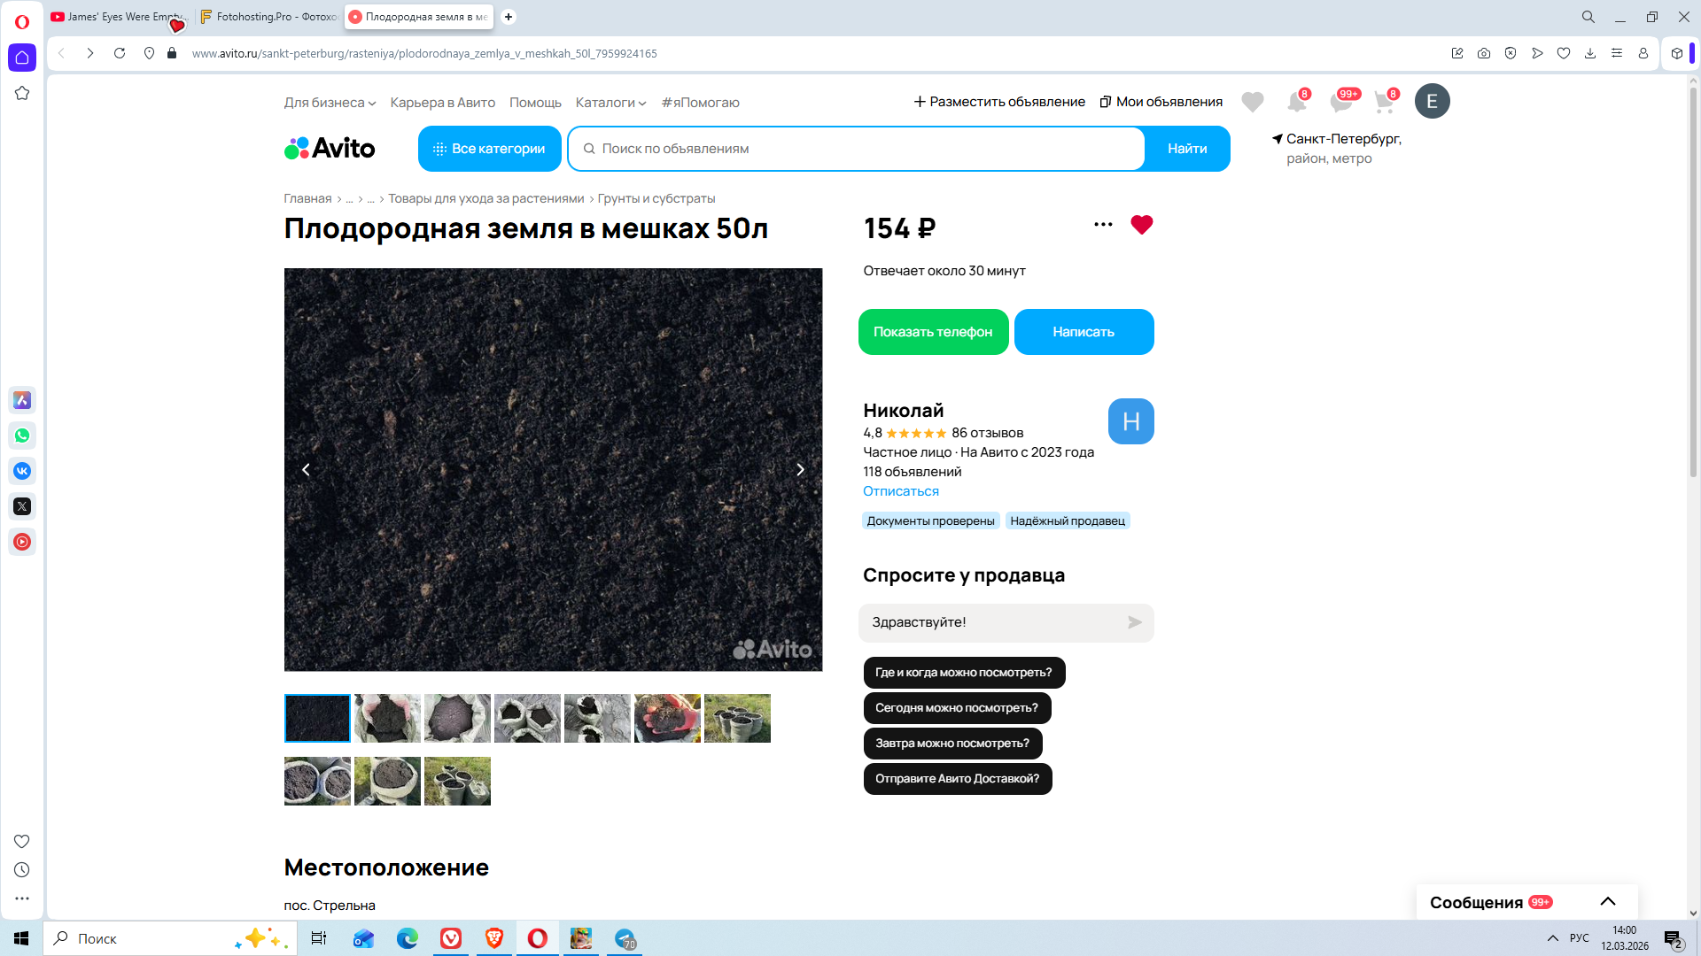Click the notifications bell icon
The height and width of the screenshot is (956, 1701).
coord(1296,102)
